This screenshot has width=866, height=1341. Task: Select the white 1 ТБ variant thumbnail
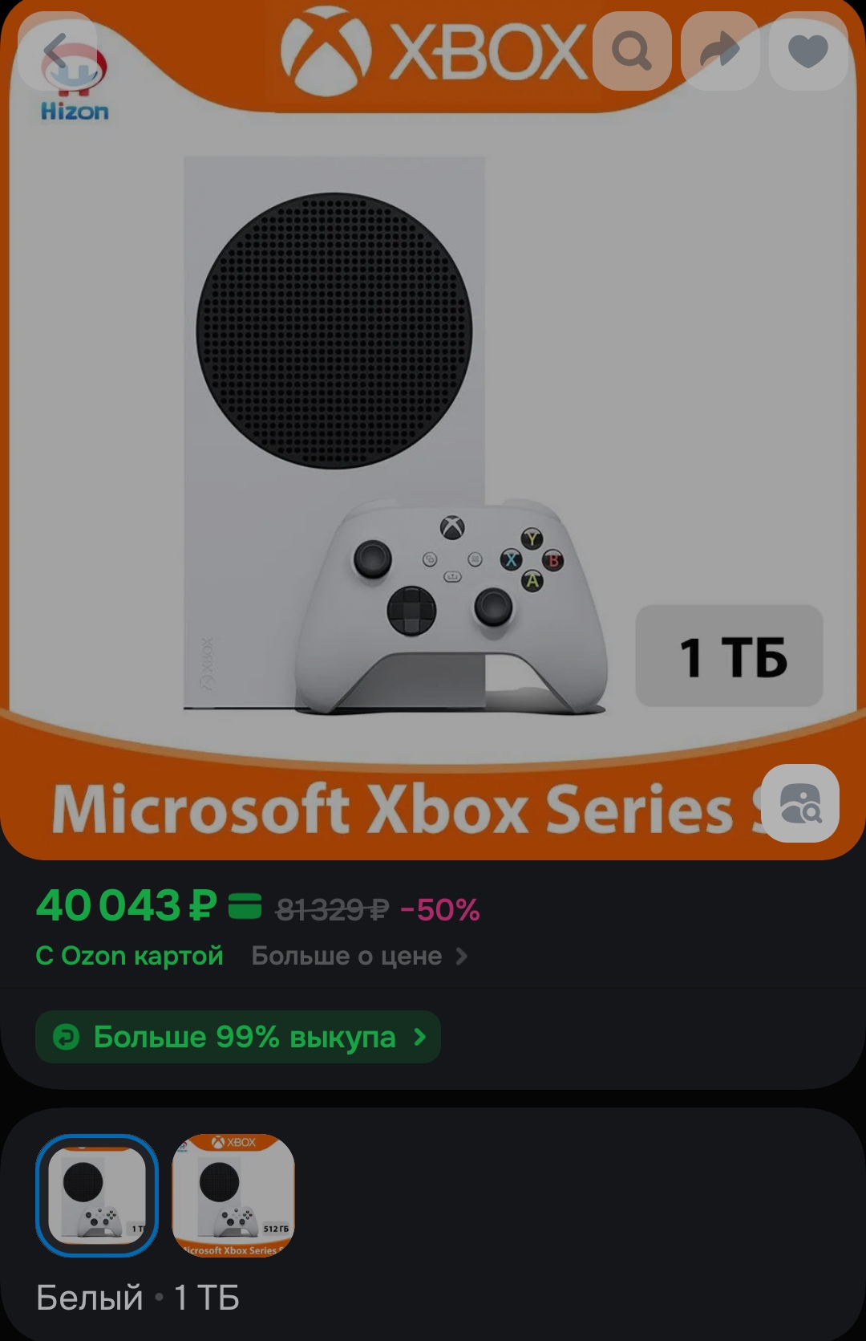point(97,1195)
